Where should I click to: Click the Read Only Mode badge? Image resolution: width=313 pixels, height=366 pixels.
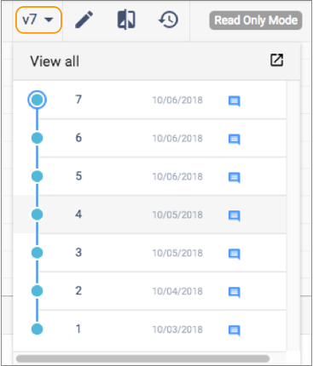pos(256,20)
